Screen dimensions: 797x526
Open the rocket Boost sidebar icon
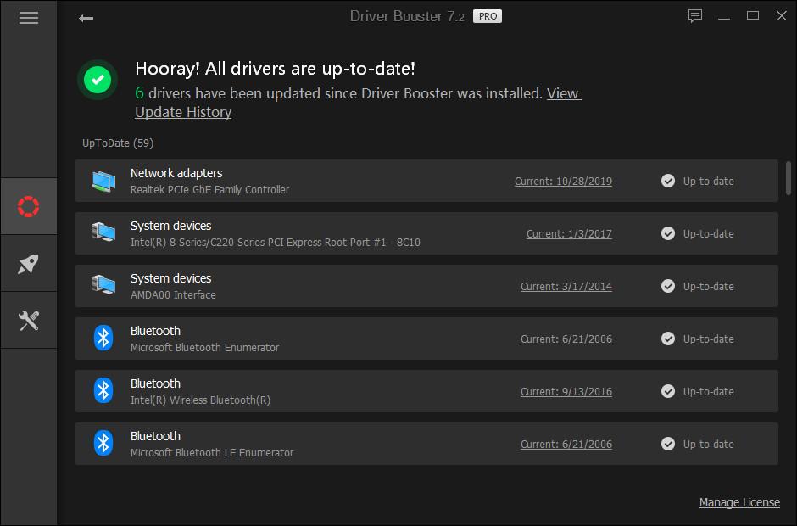pos(29,264)
